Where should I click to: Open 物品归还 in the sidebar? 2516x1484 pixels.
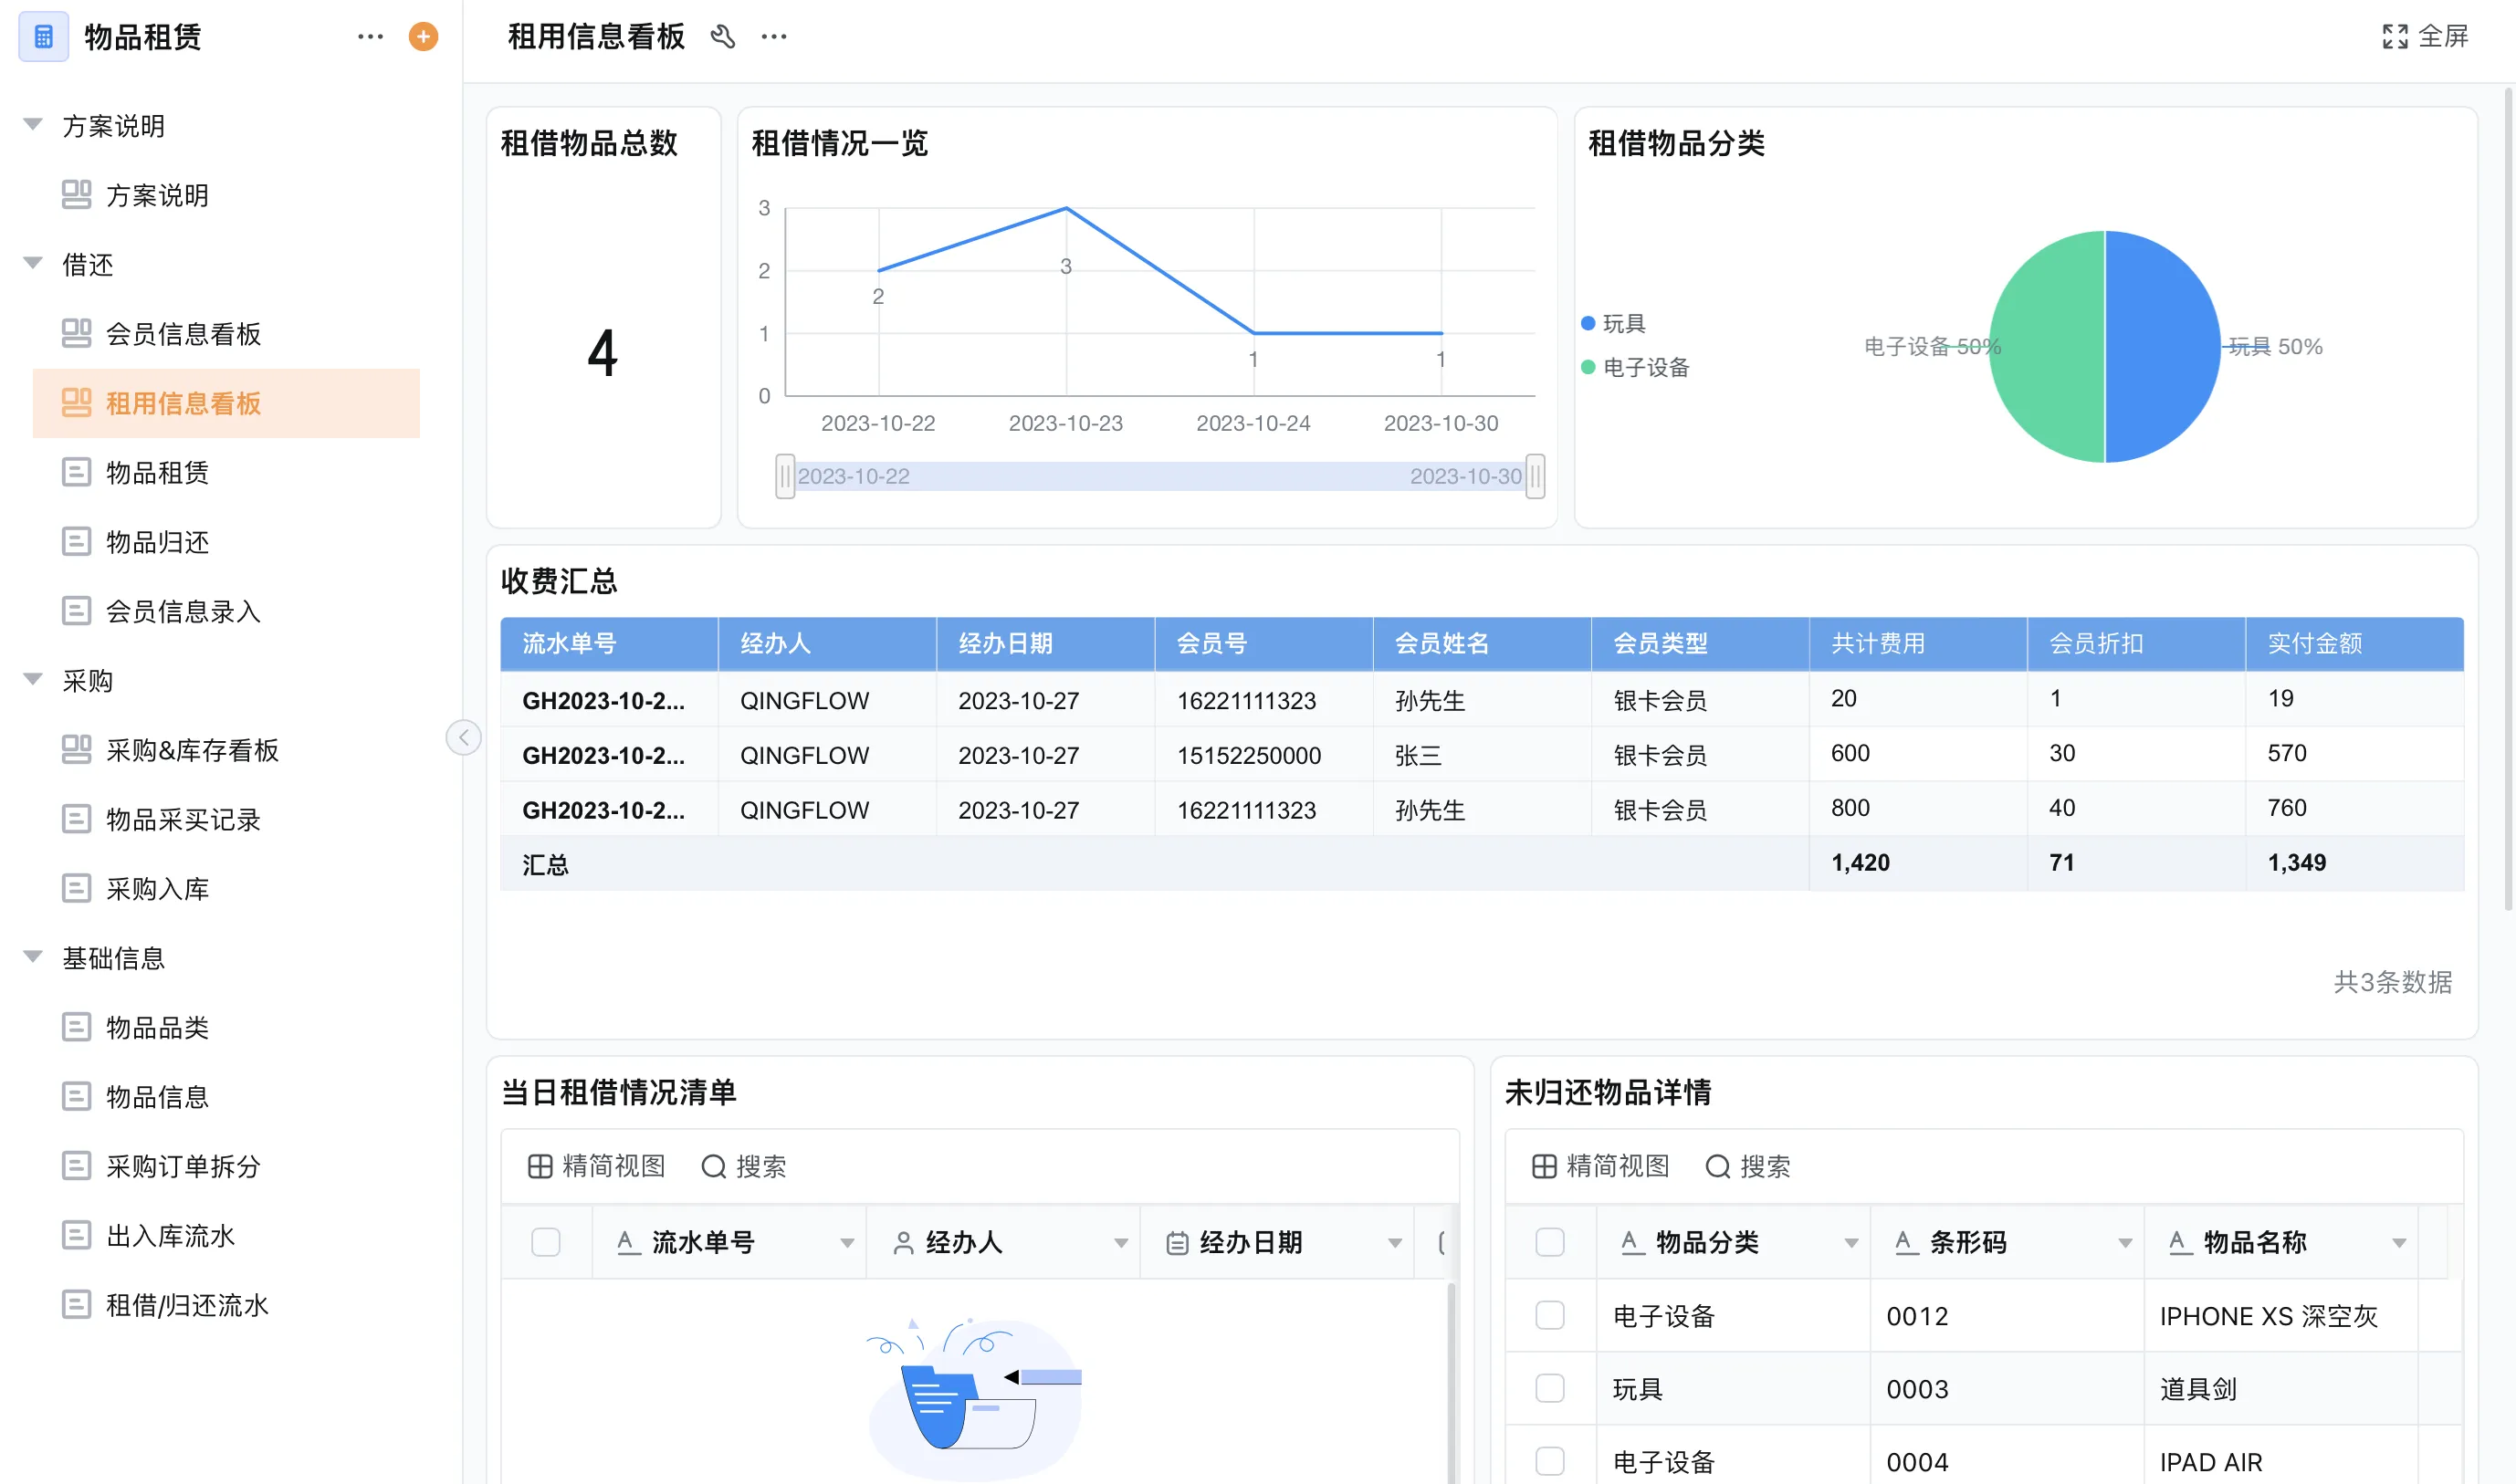[x=157, y=542]
